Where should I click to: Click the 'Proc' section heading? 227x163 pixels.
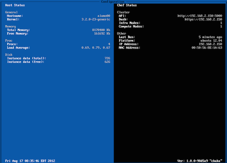(x=9, y=40)
